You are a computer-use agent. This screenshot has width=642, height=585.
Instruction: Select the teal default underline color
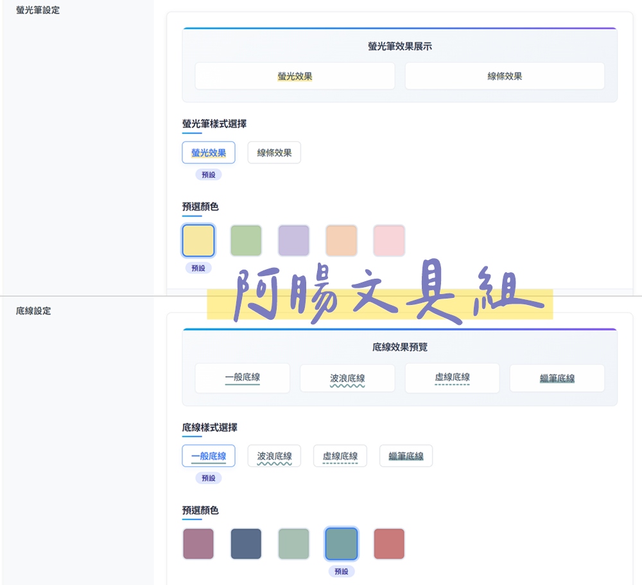[x=341, y=543]
